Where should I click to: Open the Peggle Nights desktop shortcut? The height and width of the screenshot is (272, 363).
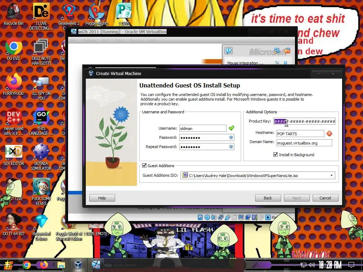click(x=96, y=14)
